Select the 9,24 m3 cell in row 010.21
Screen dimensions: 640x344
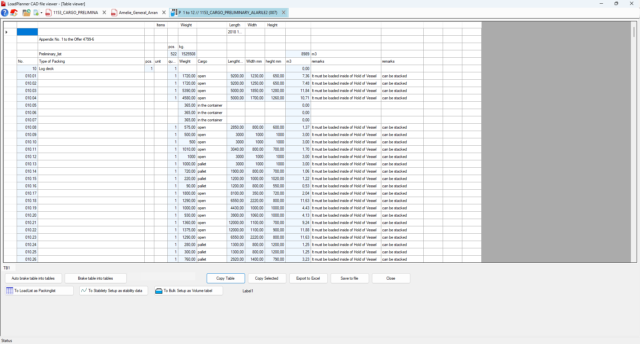point(298,223)
